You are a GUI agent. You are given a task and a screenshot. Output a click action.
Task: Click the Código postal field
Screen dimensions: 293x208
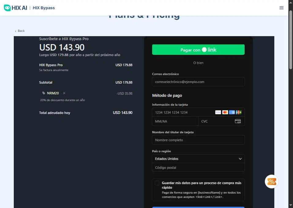[x=198, y=168]
